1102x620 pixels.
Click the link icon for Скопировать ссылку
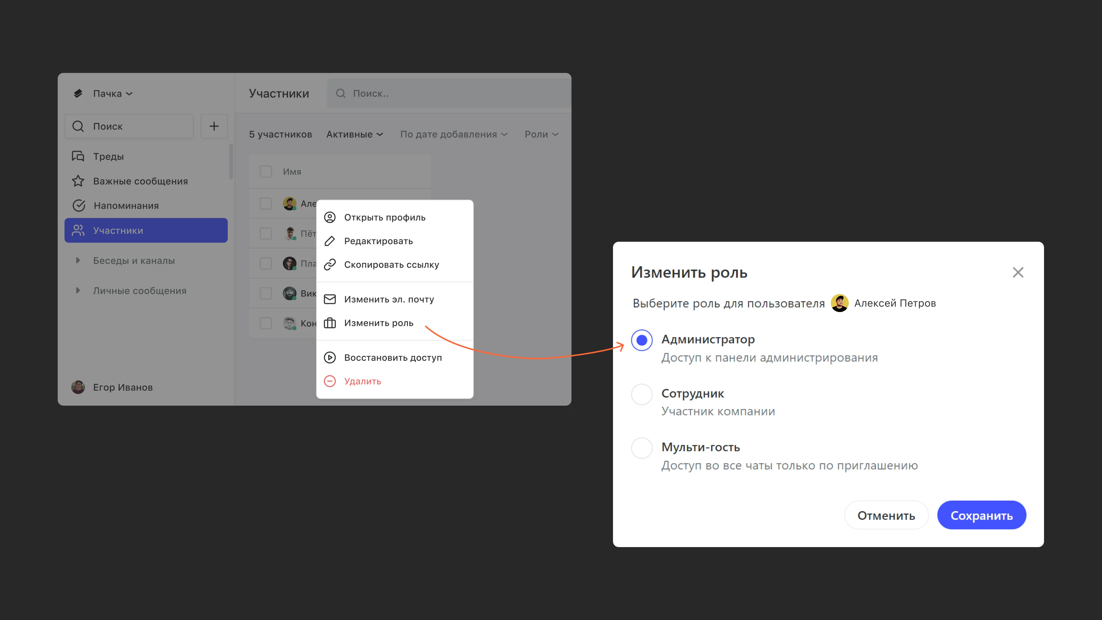point(329,264)
